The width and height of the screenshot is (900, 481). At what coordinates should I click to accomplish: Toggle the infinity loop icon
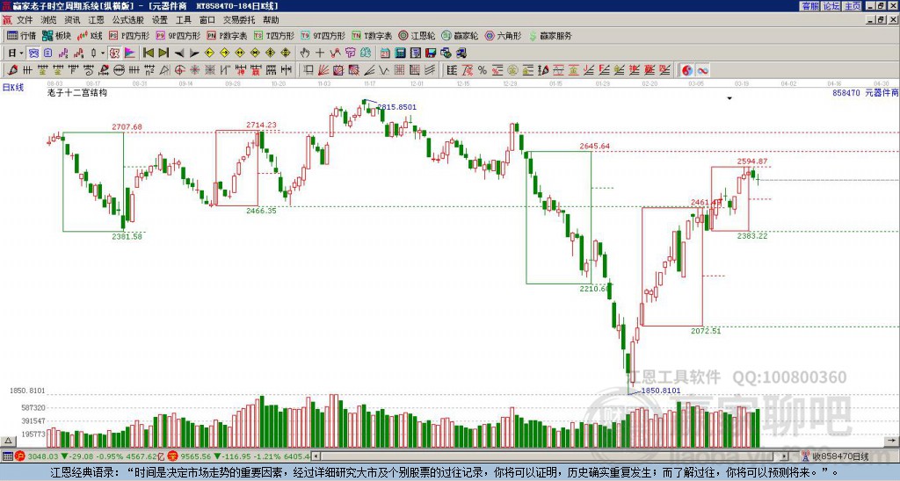(702, 70)
